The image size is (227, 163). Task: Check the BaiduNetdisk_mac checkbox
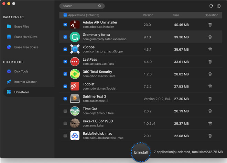[x=65, y=135]
